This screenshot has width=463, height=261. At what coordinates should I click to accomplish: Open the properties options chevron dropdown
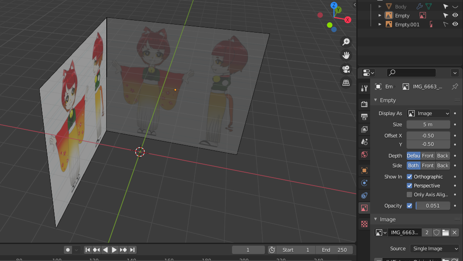[x=455, y=73]
